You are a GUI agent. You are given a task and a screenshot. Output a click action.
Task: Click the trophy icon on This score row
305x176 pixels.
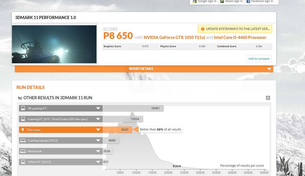point(23,130)
